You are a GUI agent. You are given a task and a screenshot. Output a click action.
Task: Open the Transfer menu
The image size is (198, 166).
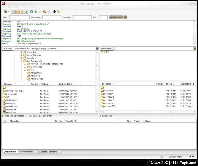tap(25, 7)
